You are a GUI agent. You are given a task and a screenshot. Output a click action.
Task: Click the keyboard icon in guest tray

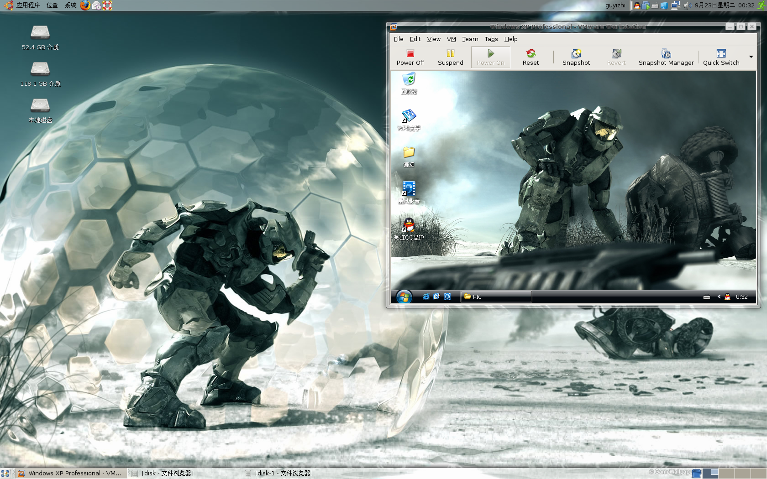point(707,297)
